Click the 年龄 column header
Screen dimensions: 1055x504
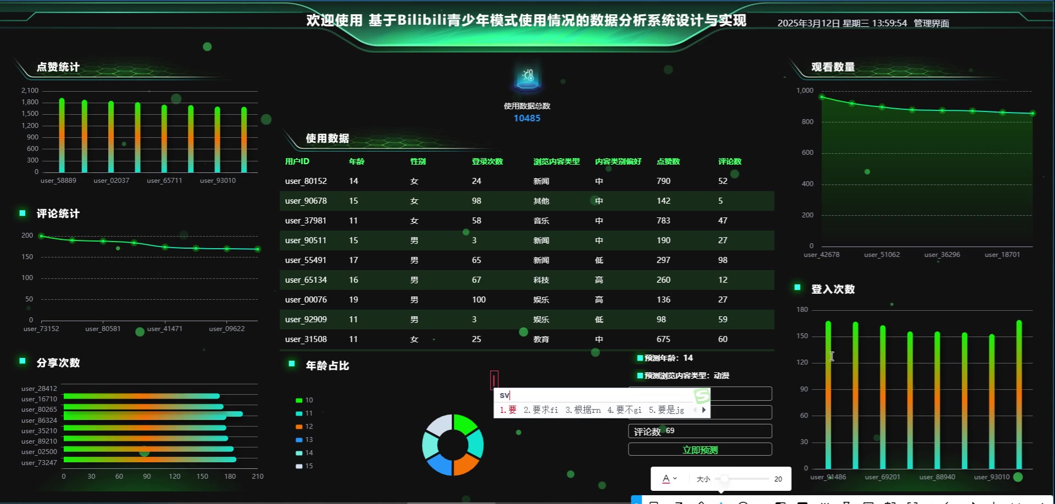tap(357, 161)
